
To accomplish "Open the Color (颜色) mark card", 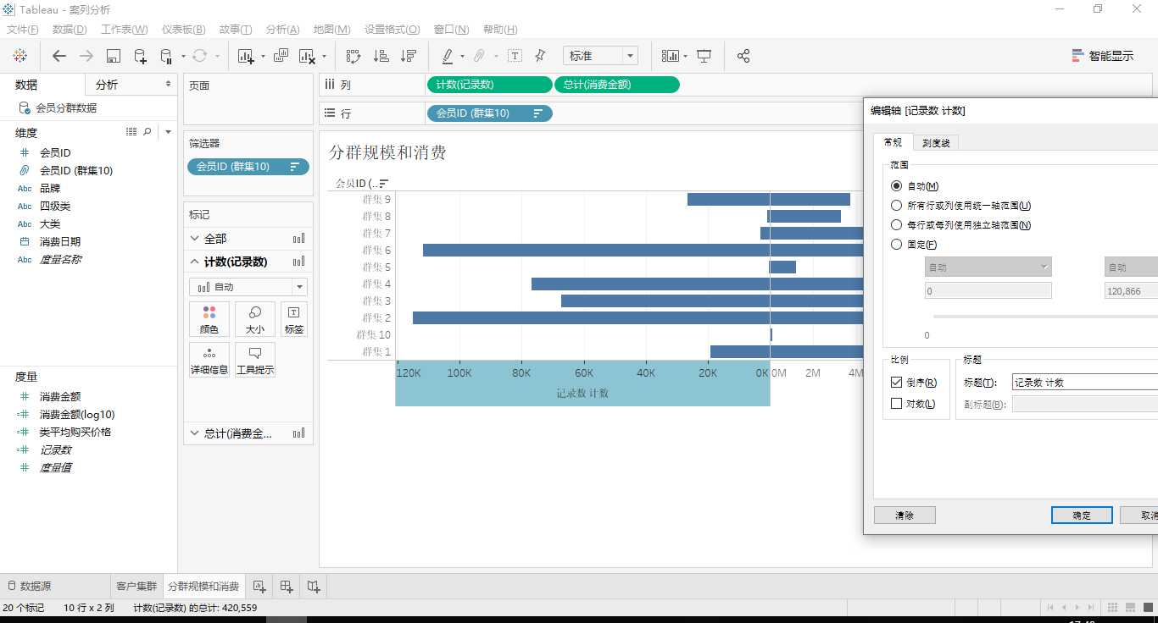I will [x=209, y=320].
